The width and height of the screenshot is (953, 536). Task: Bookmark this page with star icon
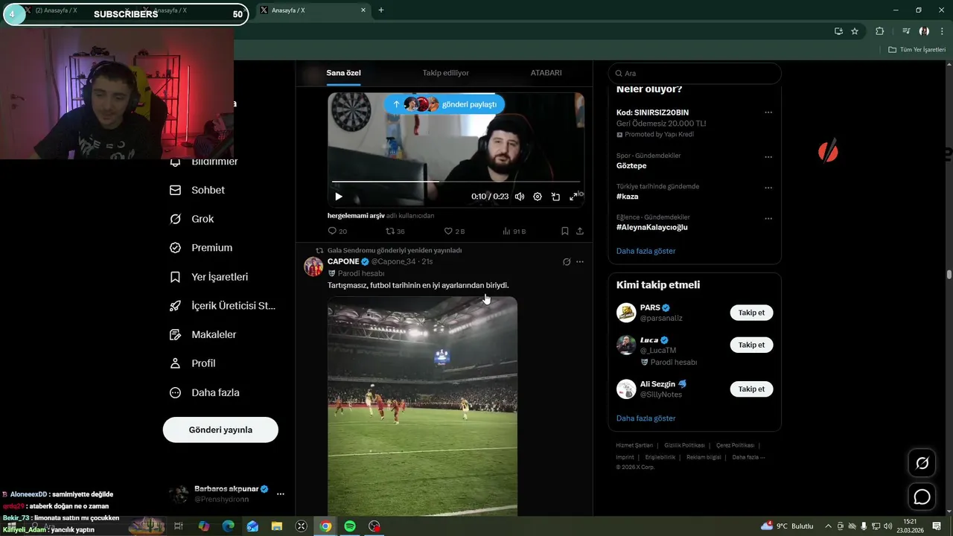[855, 31]
